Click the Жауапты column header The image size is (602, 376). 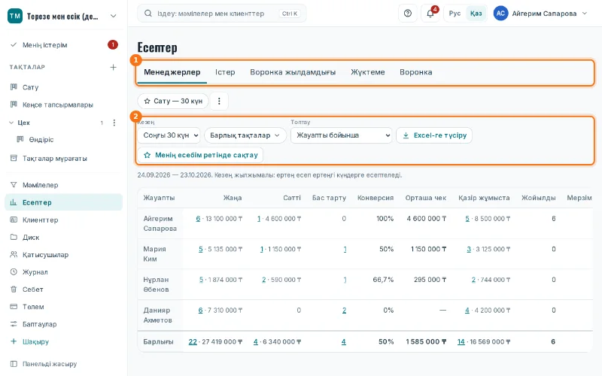[x=159, y=198]
